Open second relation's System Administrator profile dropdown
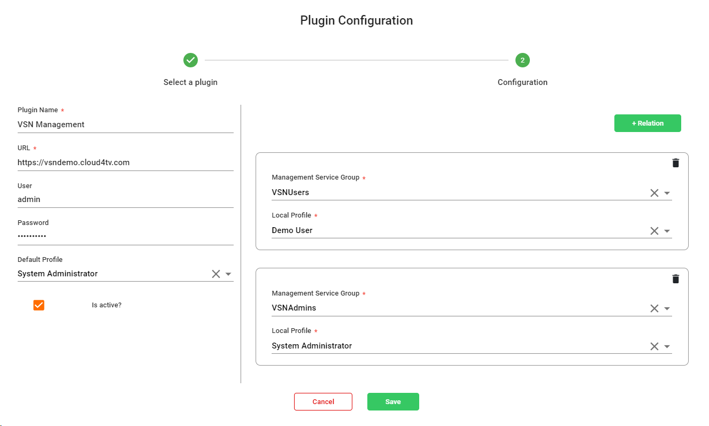The image size is (709, 426). tap(667, 346)
